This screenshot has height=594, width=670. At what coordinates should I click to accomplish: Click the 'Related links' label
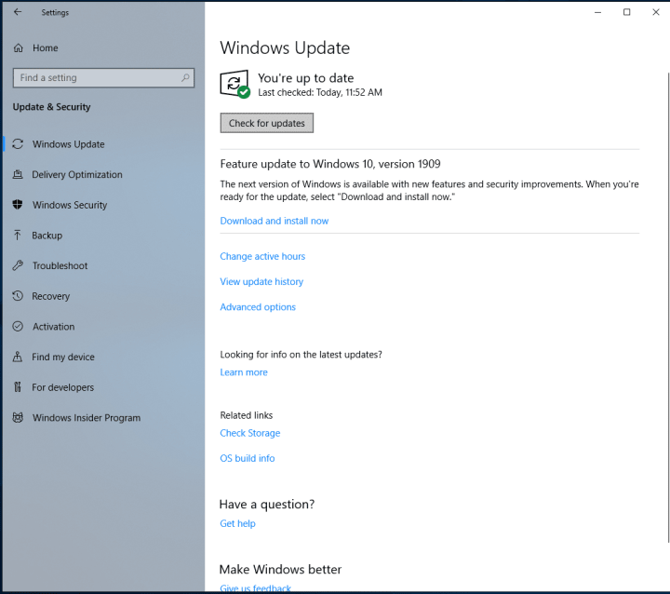(x=246, y=415)
